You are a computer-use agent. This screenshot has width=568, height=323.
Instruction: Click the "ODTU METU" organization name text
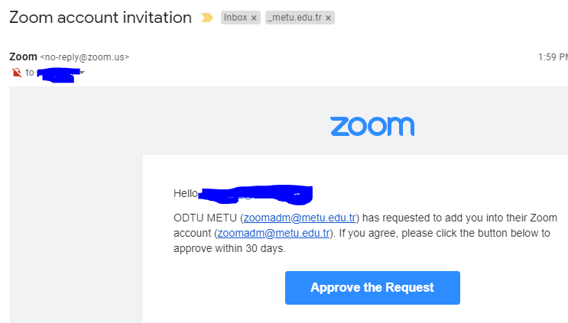(x=205, y=218)
